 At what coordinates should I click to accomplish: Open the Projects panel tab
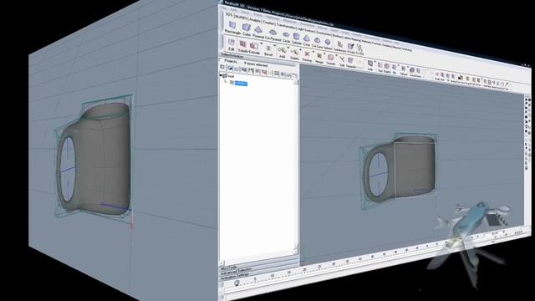click(231, 61)
